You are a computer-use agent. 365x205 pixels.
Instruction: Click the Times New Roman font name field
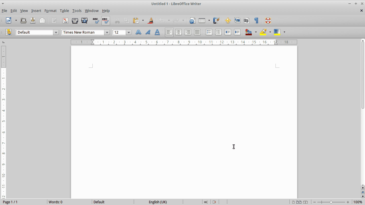click(x=83, y=32)
